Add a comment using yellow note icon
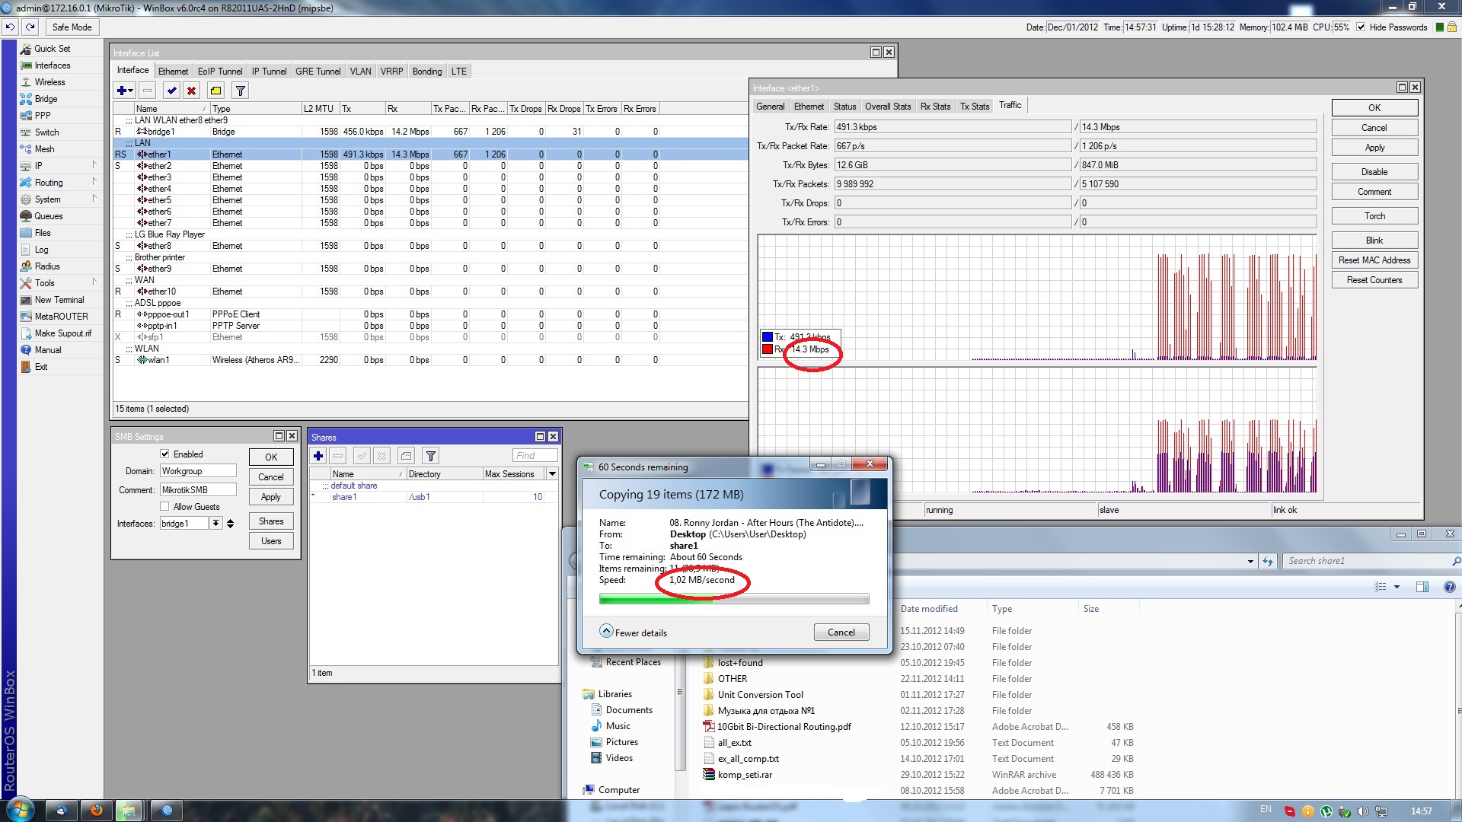Viewport: 1462px width, 822px height. 216,91
